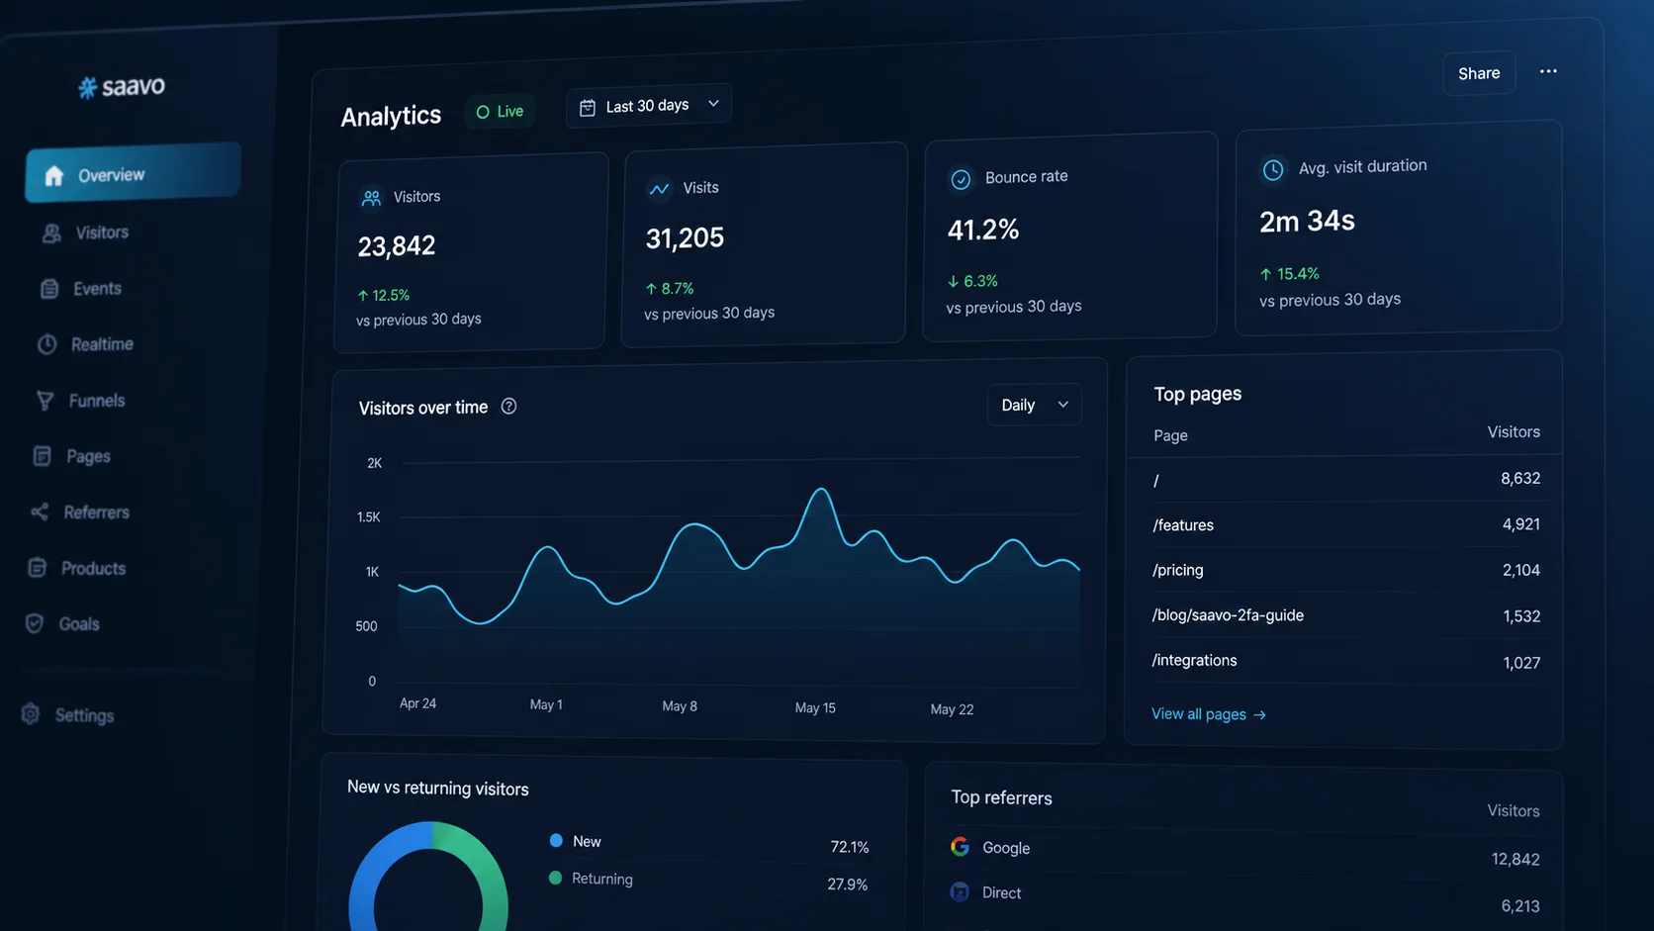
Task: Click the New vs returning donut chart
Action: pyautogui.click(x=428, y=877)
